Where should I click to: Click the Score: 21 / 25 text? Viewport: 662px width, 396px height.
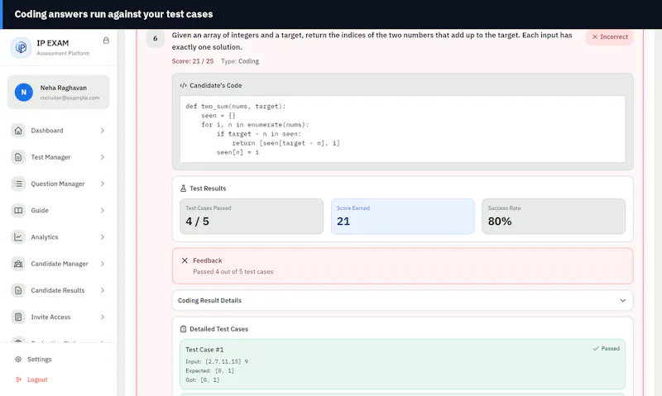tap(193, 61)
